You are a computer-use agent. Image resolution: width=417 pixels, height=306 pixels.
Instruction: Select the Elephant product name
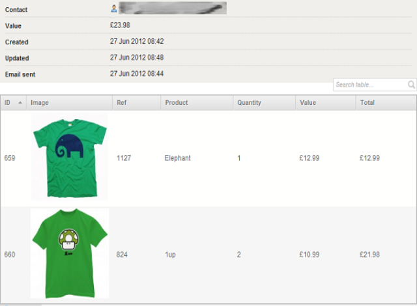coord(177,158)
